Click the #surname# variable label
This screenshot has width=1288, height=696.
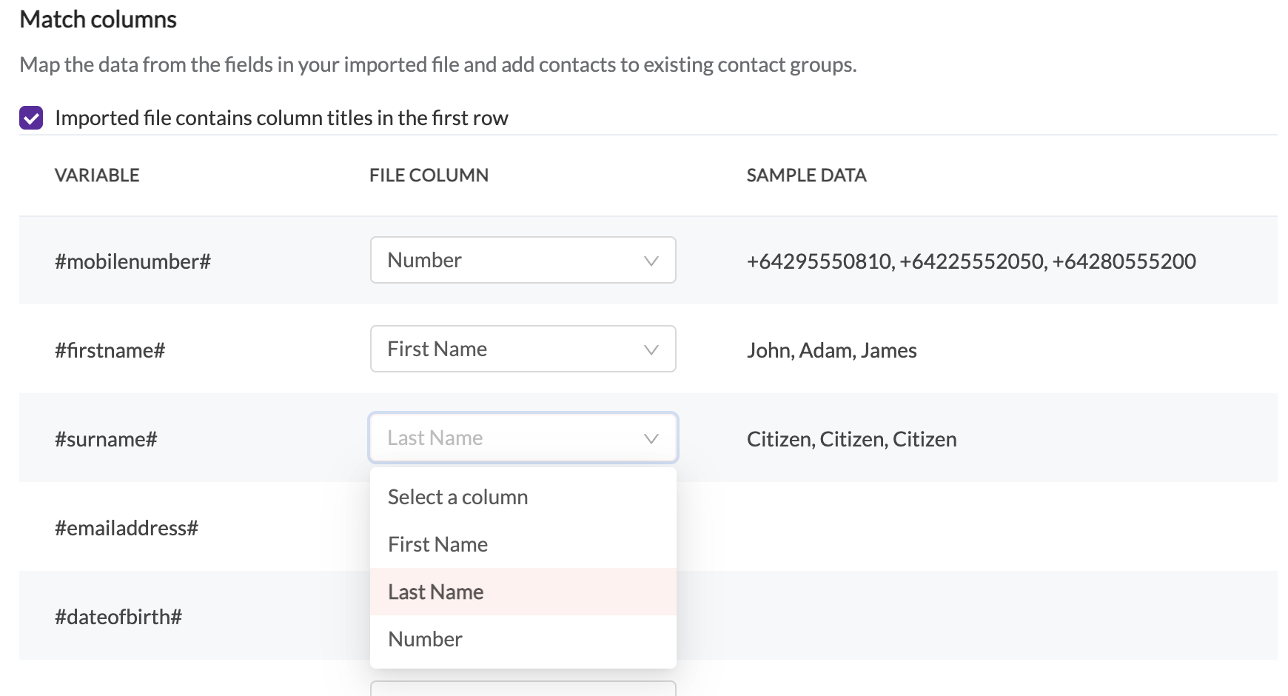point(106,439)
